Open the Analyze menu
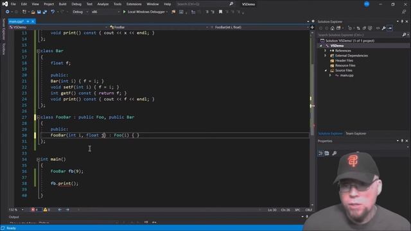The width and height of the screenshot is (411, 231). (x=103, y=4)
